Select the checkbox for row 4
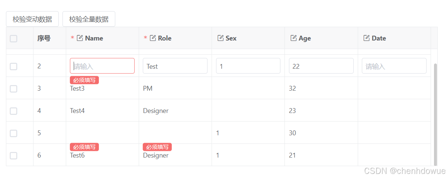 coord(14,111)
